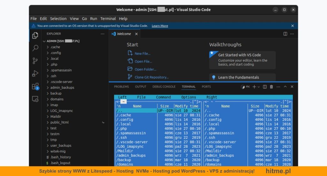Open the File menu
Image resolution: width=327 pixels, height=176 pixels.
tap(33, 19)
